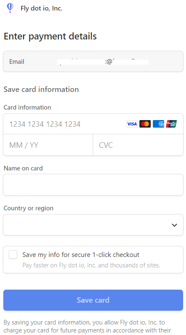Click the American Express card icon

tap(158, 124)
